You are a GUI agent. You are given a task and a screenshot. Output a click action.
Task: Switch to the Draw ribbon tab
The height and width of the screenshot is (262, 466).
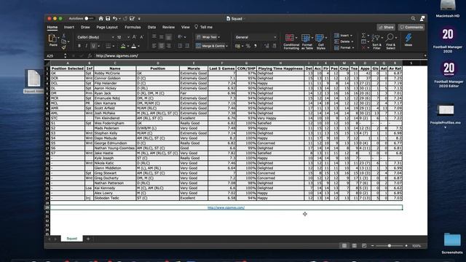pos(85,27)
